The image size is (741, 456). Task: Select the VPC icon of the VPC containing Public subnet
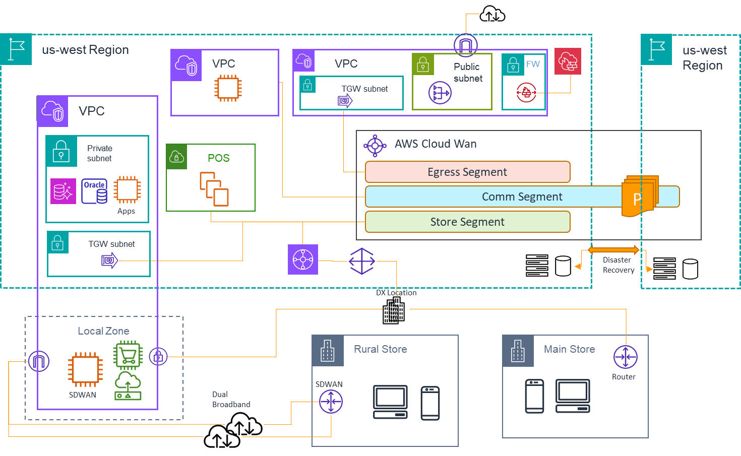click(x=304, y=60)
